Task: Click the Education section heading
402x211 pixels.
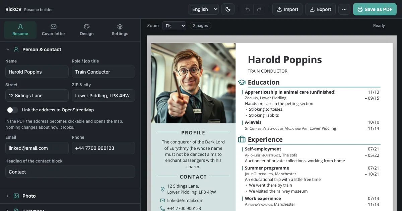Action: pyautogui.click(x=264, y=82)
